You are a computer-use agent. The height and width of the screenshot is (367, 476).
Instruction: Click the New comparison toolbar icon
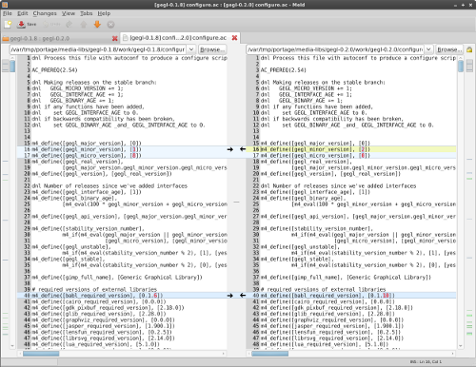point(8,25)
